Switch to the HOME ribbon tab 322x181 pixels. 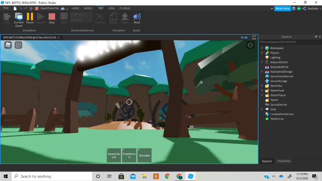tap(75, 8)
